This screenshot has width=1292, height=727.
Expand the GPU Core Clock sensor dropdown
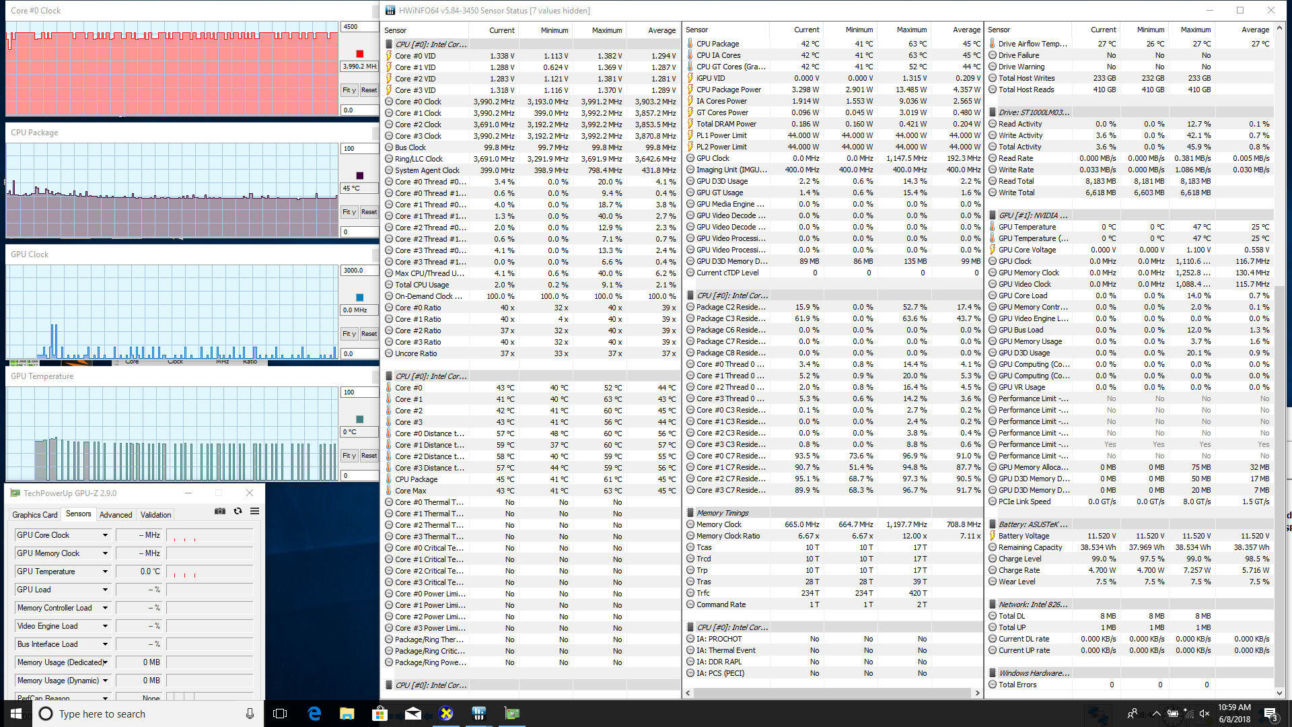[x=105, y=535]
